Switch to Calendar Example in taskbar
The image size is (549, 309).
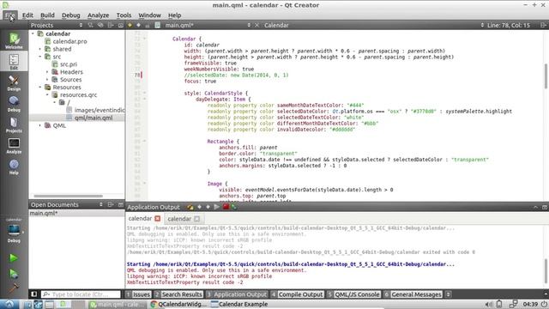239,304
